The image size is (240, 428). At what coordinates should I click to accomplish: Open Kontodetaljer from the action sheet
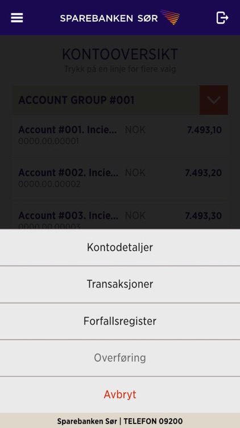tap(120, 247)
